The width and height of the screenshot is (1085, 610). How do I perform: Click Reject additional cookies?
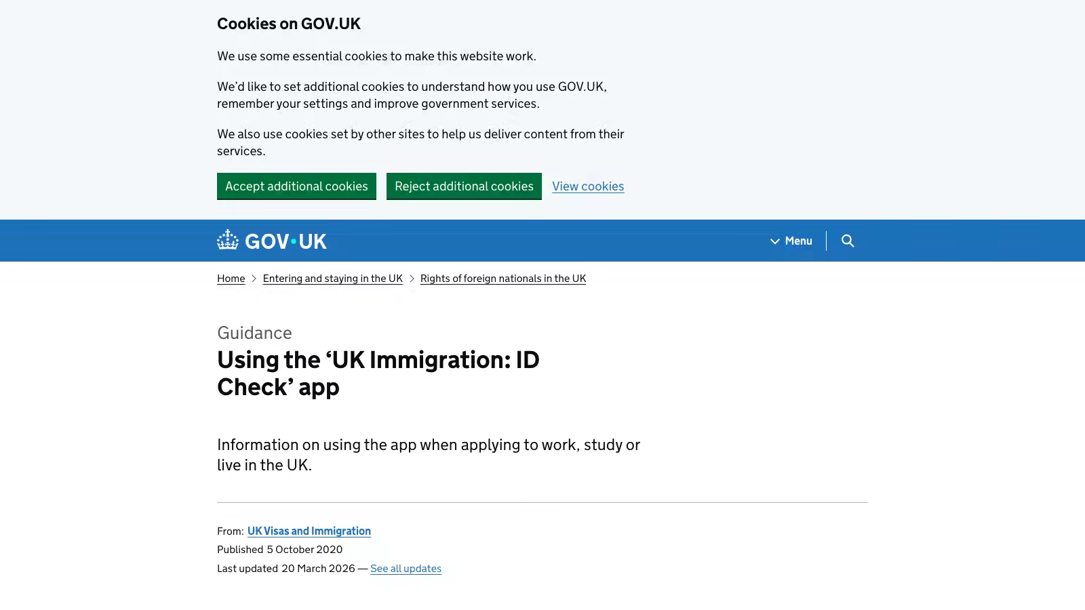[x=464, y=186]
